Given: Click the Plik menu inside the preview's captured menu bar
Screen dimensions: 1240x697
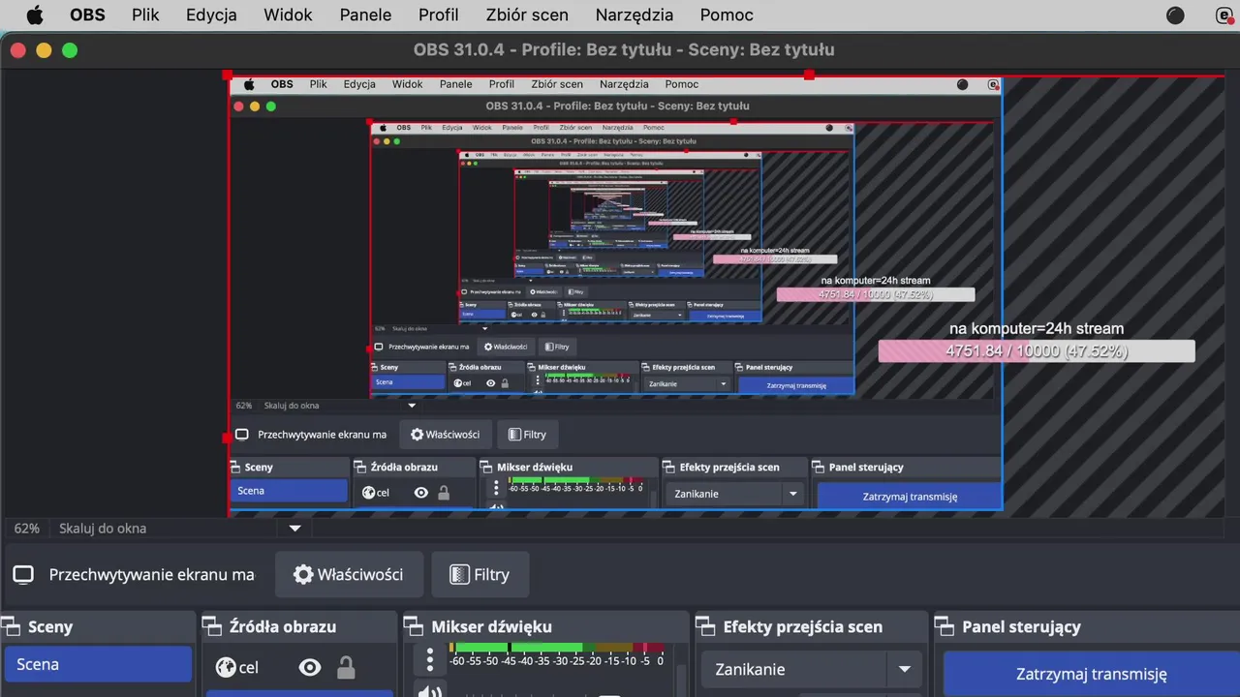Looking at the screenshot, I should coord(319,84).
